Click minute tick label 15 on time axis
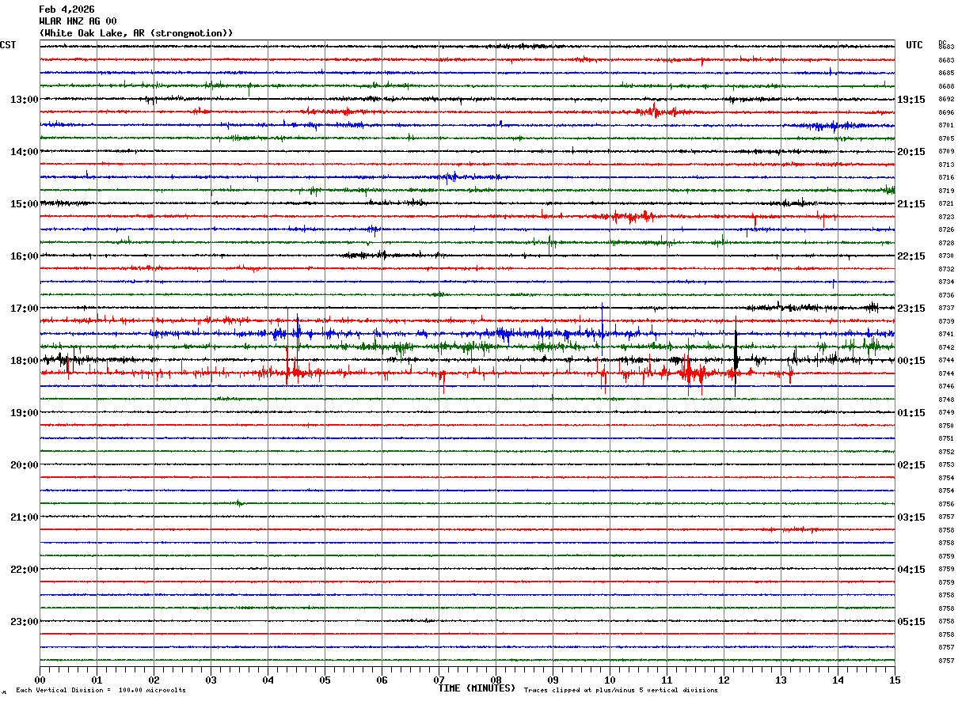This screenshot has width=958, height=701. [895, 680]
